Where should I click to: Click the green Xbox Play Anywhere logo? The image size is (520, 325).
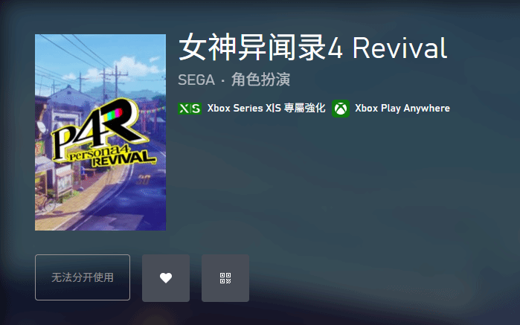[341, 109]
